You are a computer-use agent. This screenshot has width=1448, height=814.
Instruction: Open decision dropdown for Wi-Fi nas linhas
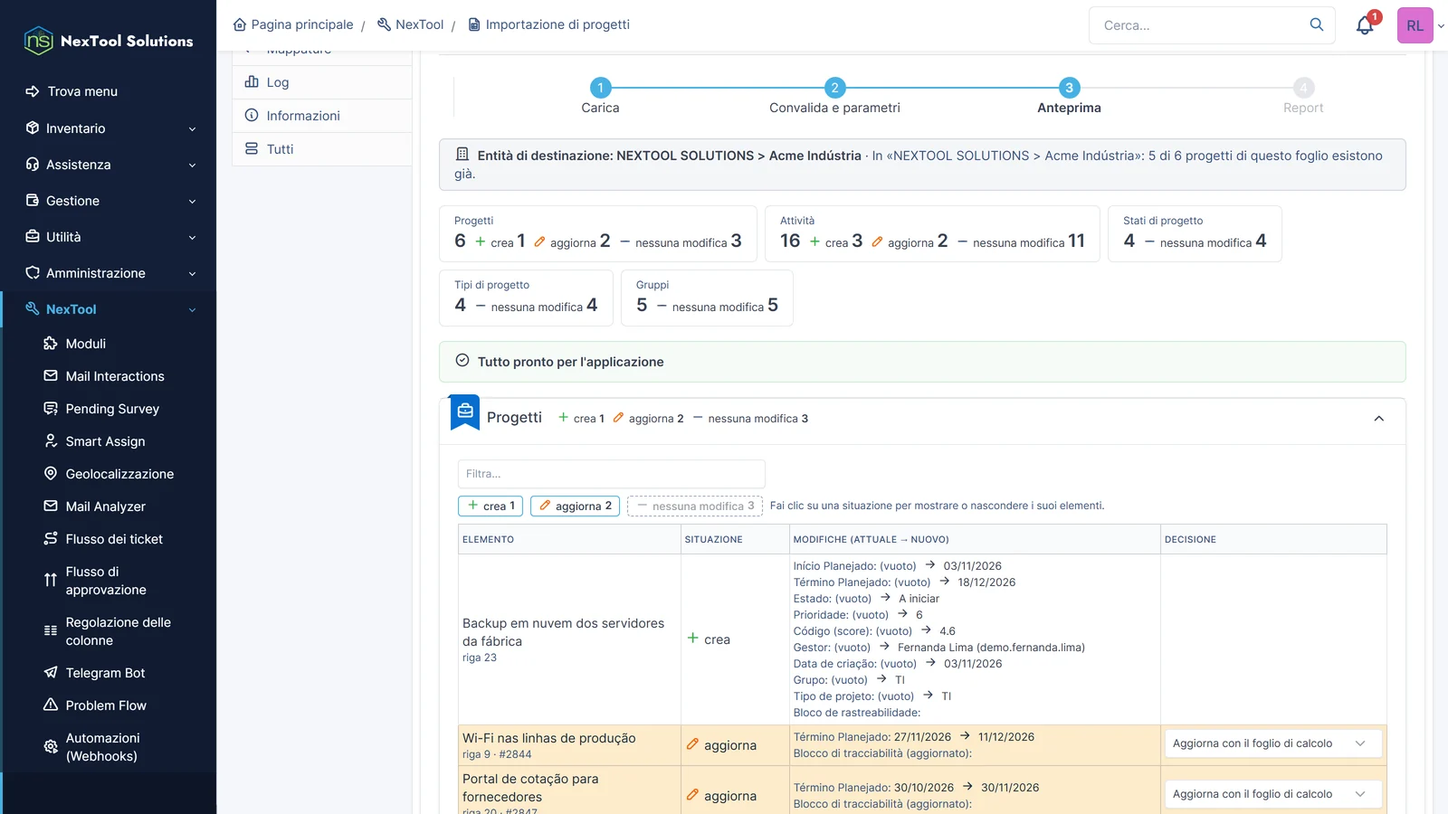coord(1272,743)
